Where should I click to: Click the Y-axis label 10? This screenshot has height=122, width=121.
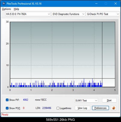(x=7, y=65)
